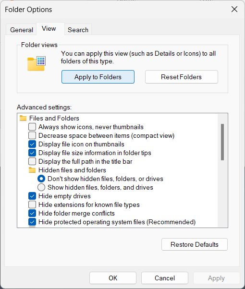Close the Folder Options dialog
This screenshot has width=245, height=289.
point(234,9)
